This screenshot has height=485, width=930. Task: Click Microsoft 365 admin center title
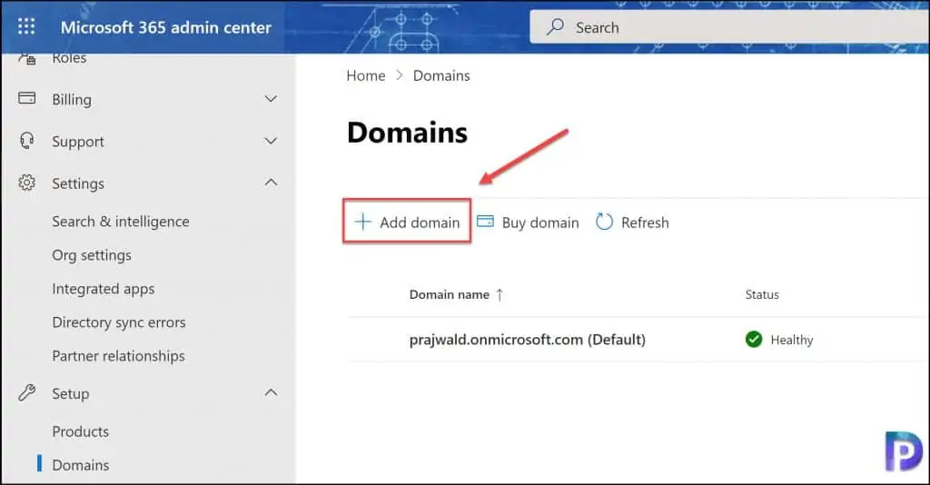pos(166,27)
